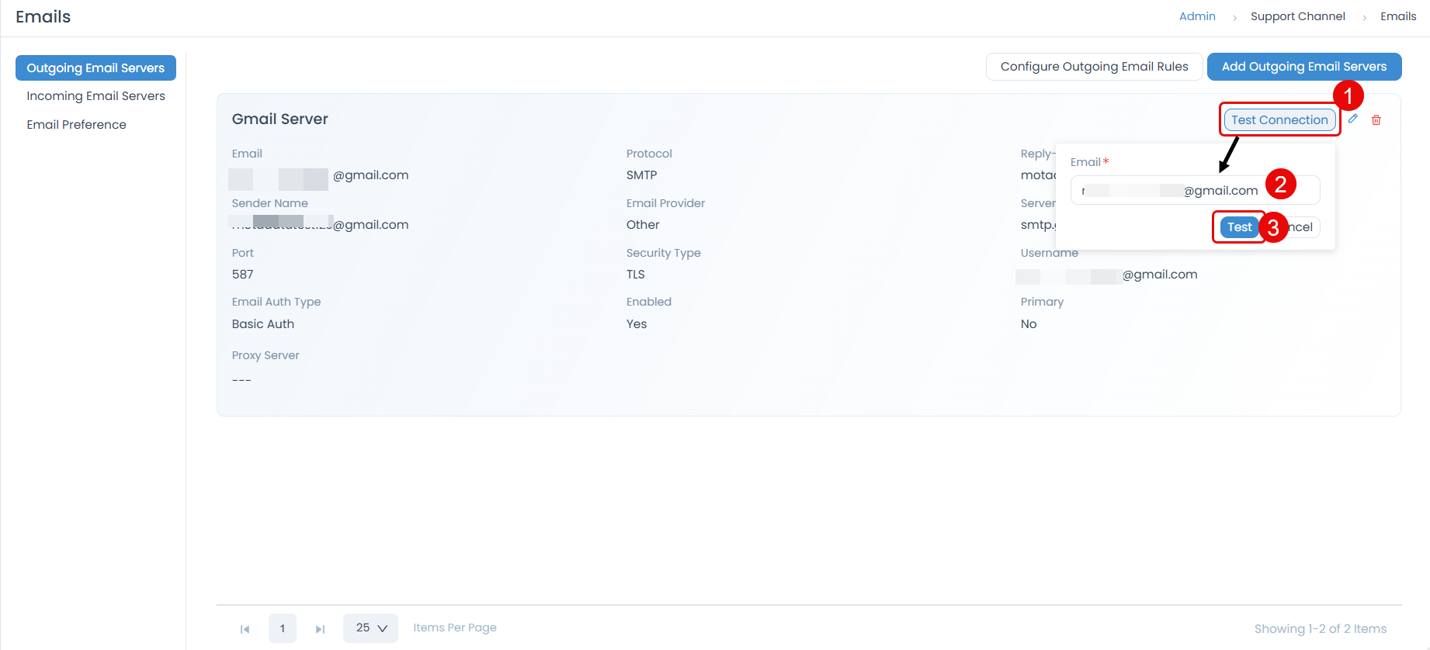Navigate to Admin via breadcrumb

click(x=1197, y=16)
